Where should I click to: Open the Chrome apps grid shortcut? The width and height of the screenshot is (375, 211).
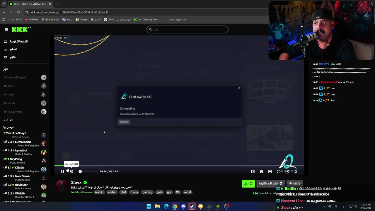click(x=4, y=20)
